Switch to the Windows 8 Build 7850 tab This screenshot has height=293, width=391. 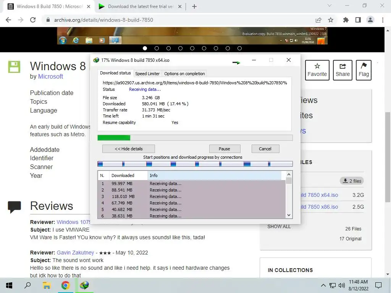[x=49, y=6]
